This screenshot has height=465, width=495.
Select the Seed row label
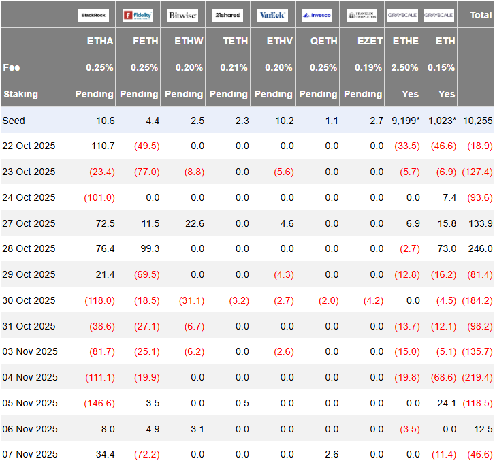coord(14,121)
